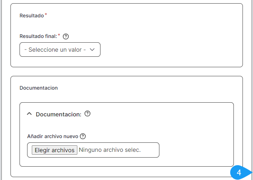The height and width of the screenshot is (180, 253).
Task: Click red asterisk next to "Resultado" title
Action: coord(46,14)
